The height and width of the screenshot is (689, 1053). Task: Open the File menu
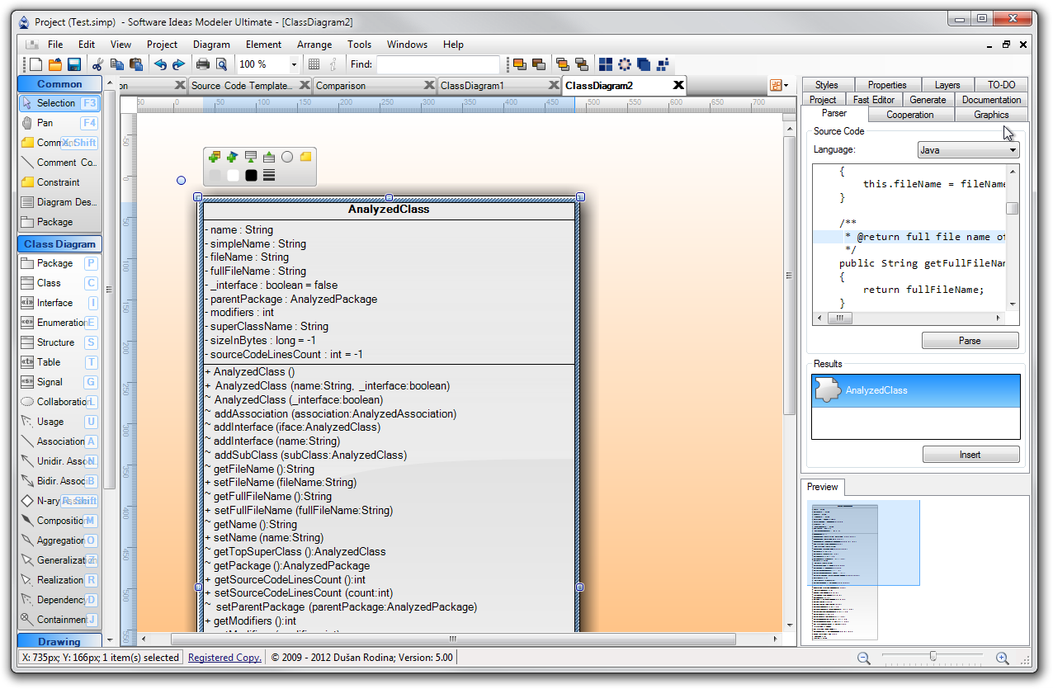tap(55, 45)
